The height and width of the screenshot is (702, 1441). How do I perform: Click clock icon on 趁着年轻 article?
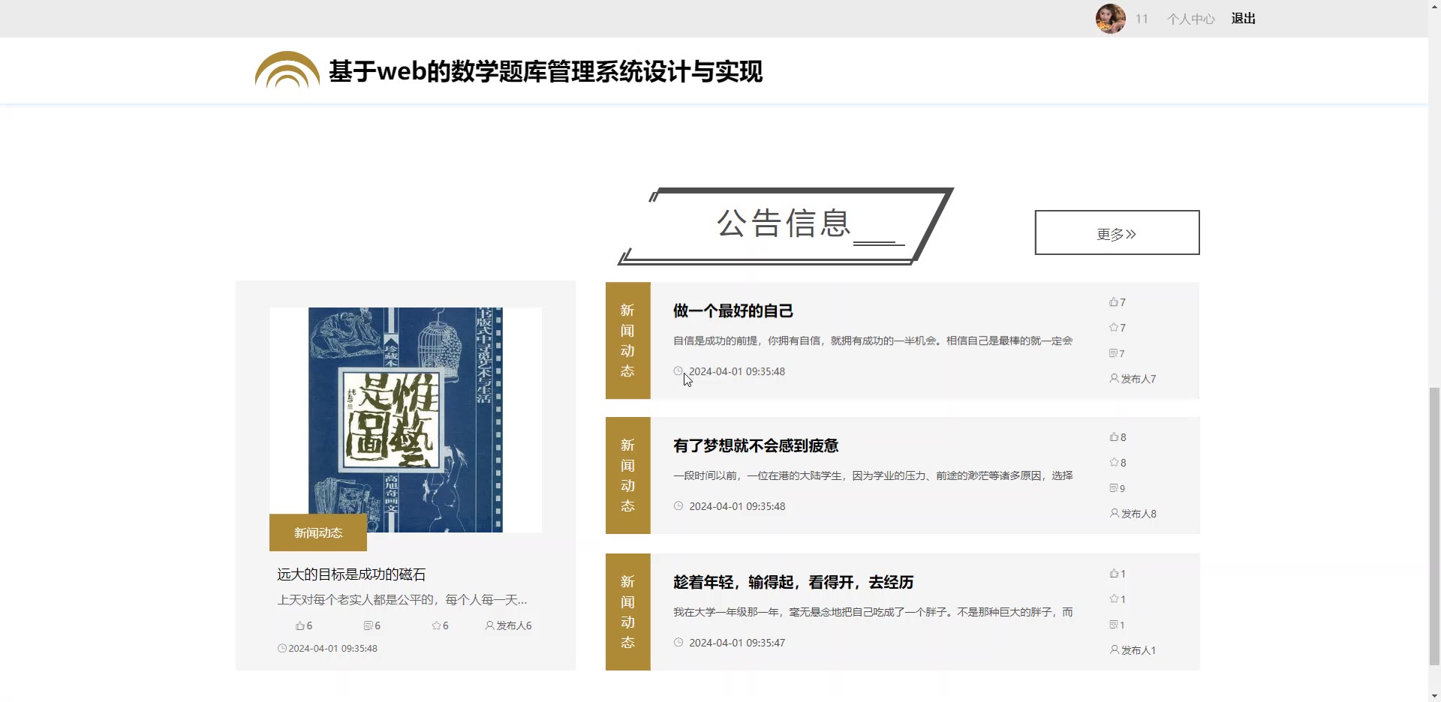click(678, 643)
